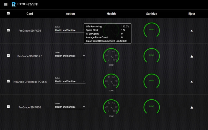
Task: Eject the ProGrade CFexpress PG05.5 card
Action: click(x=192, y=82)
